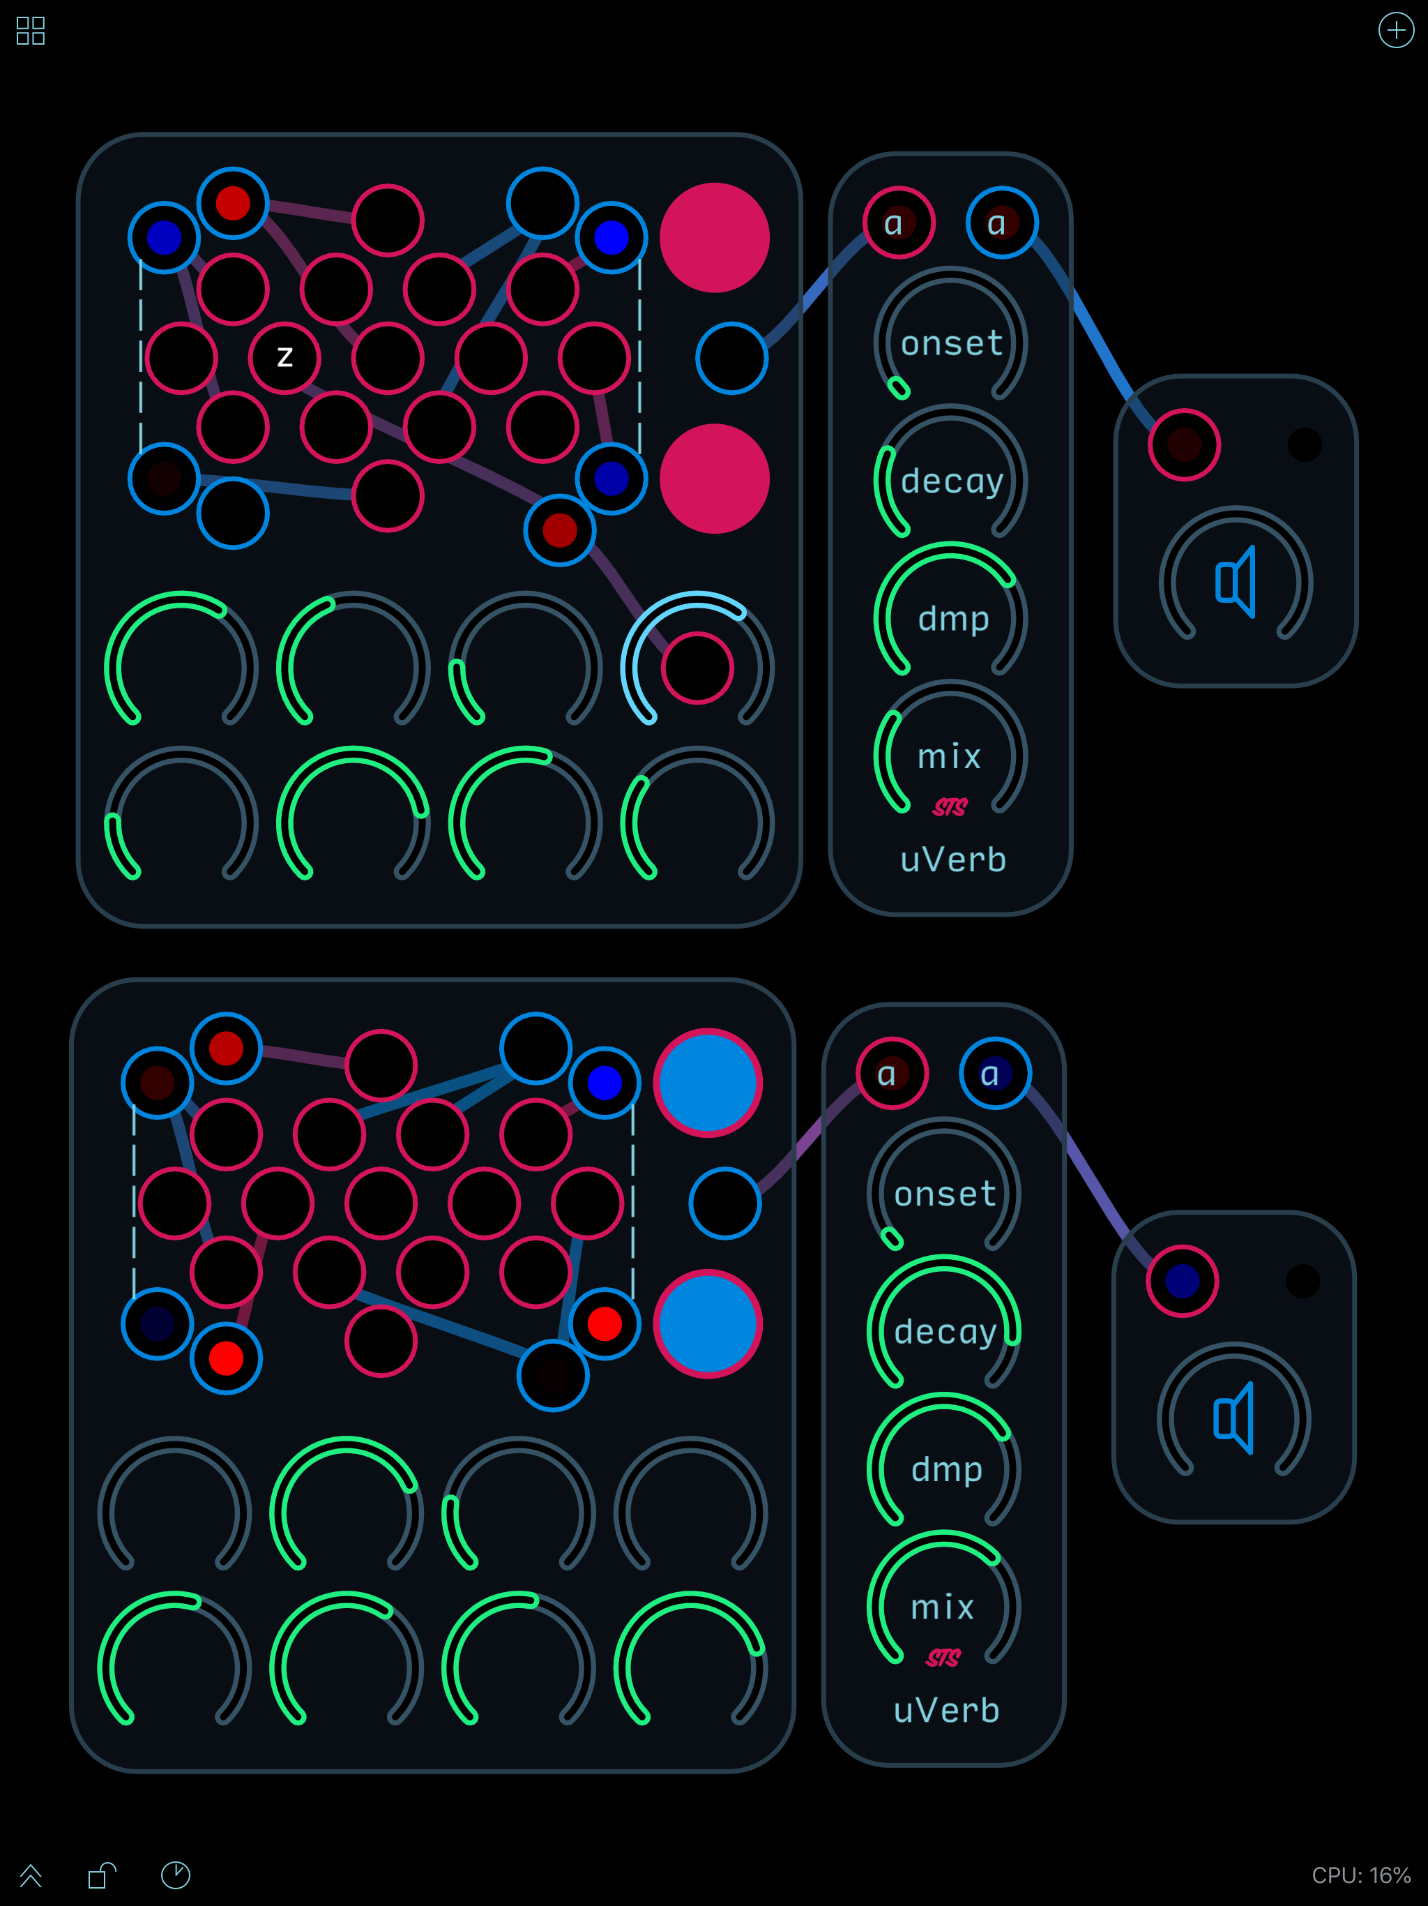Viewport: 1428px width, 1906px height.
Task: Select blue output jack 'a' on bottom uVerb
Action: coord(995,1074)
